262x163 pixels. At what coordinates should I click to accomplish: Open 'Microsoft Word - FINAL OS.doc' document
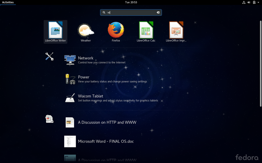[106, 141]
